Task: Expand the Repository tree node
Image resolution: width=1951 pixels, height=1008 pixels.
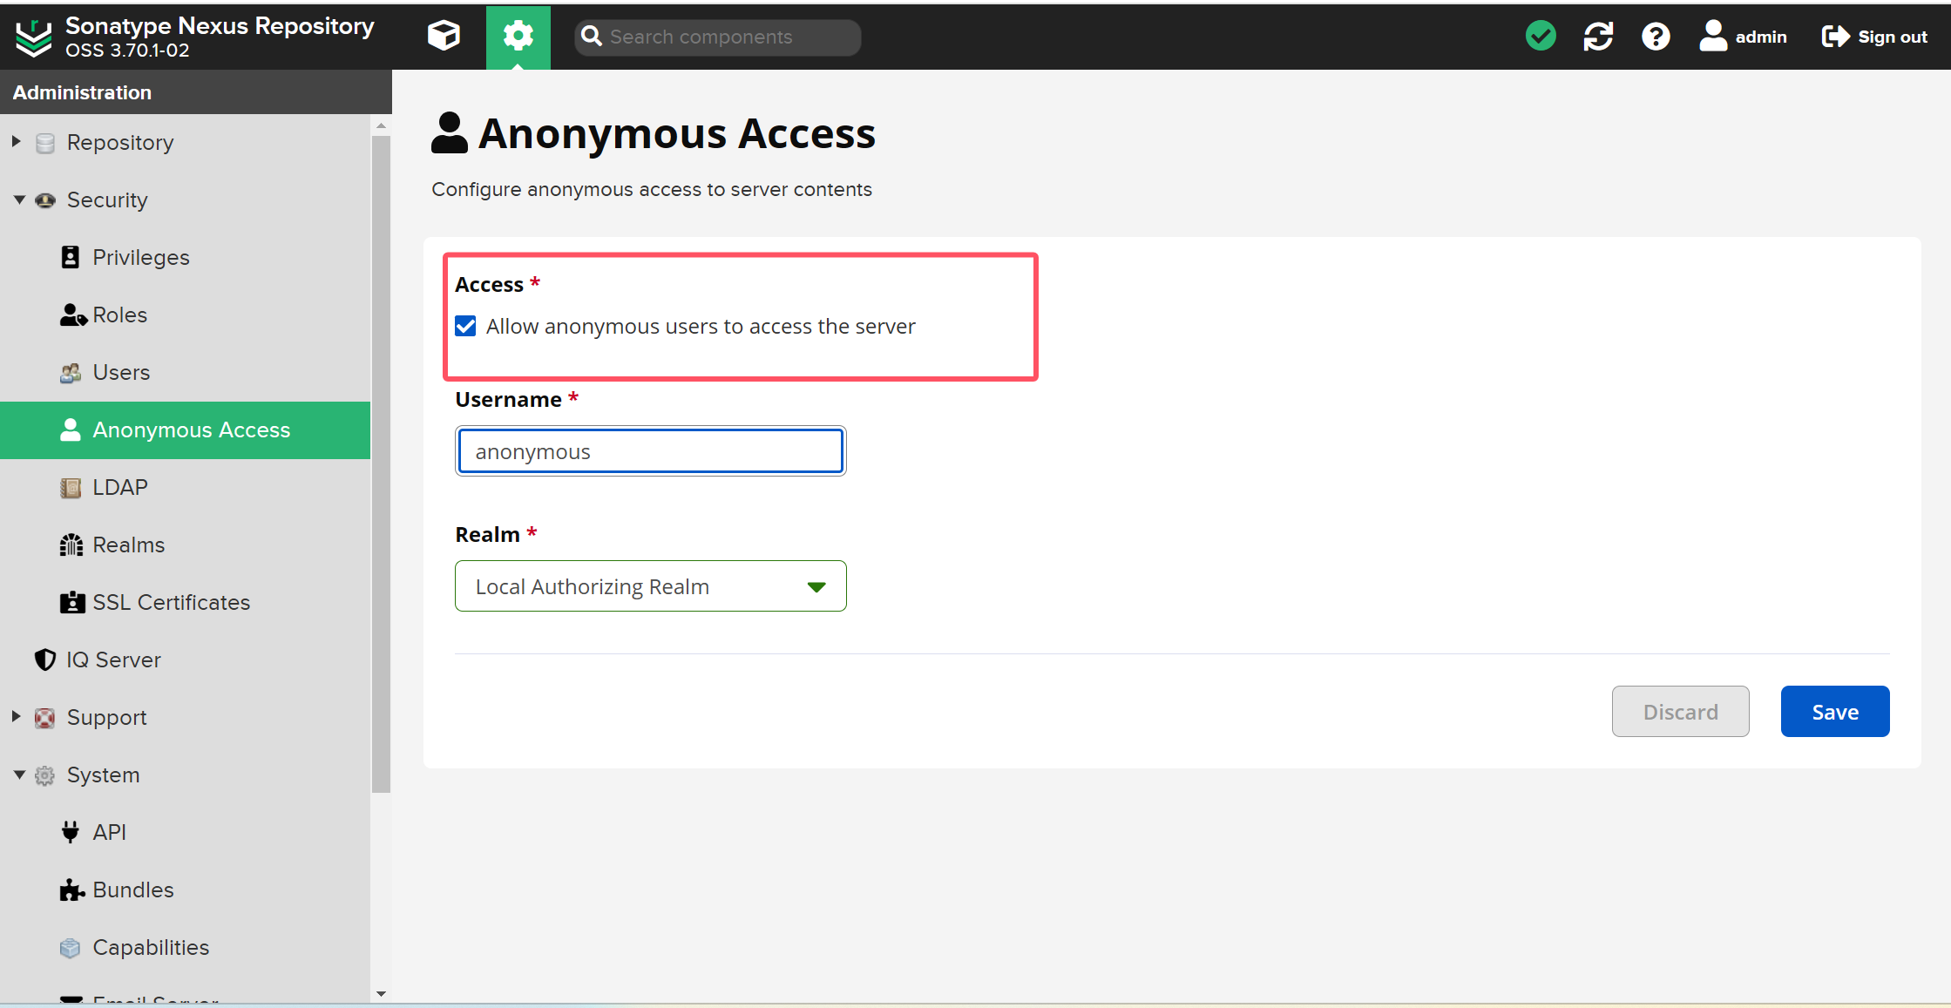Action: click(17, 141)
